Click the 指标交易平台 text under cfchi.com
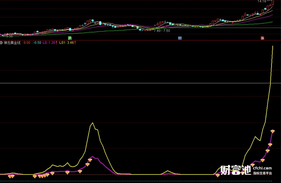This screenshot has width=281, height=183. coord(262,173)
